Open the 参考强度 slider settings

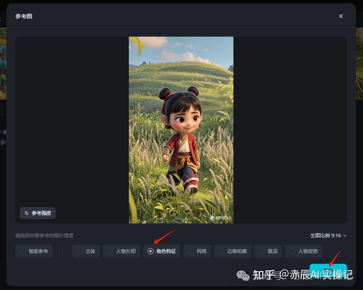coord(38,213)
